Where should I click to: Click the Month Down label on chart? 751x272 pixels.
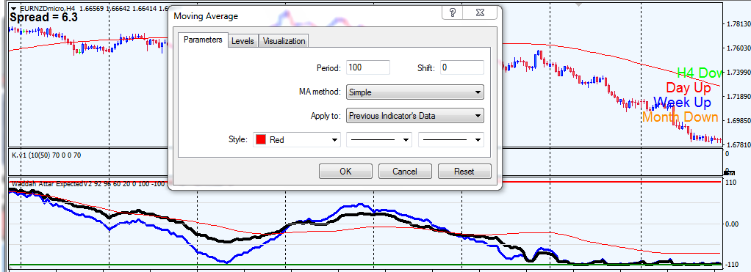click(680, 117)
